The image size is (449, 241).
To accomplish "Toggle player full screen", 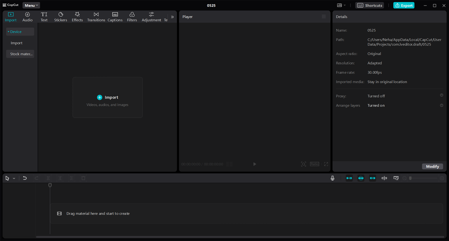I will [326, 164].
